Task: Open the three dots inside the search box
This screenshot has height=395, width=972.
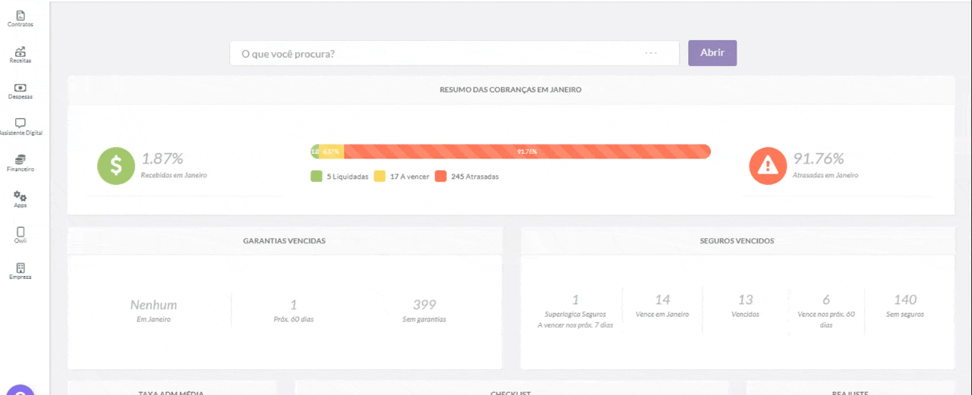Action: (651, 53)
